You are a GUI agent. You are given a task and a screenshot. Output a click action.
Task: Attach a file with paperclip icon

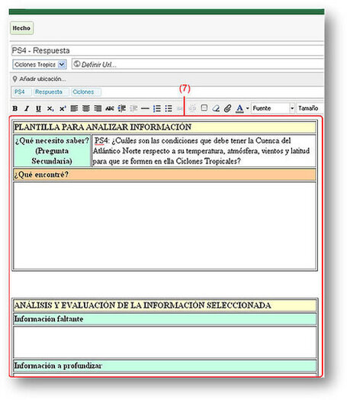tap(227, 108)
